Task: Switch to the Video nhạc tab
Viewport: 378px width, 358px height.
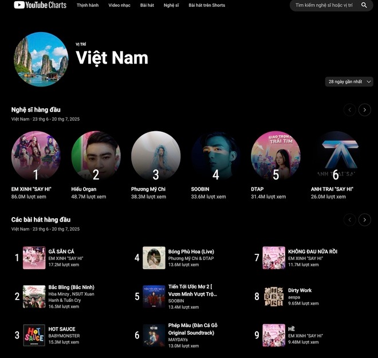Action: point(119,5)
